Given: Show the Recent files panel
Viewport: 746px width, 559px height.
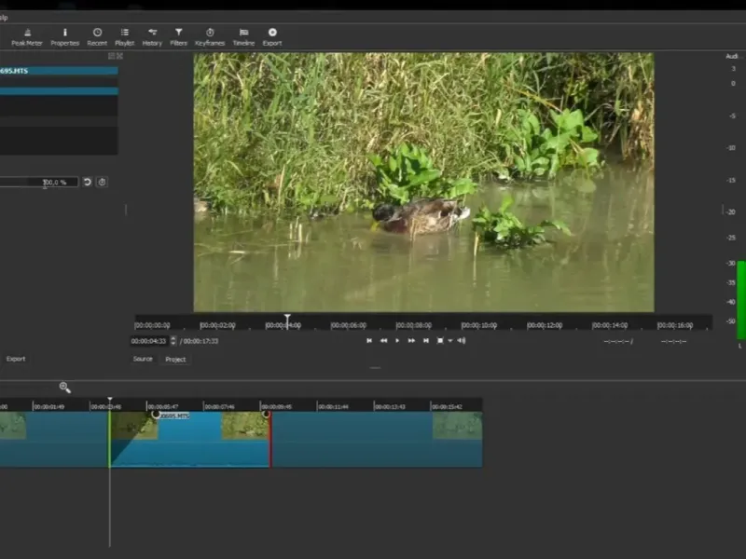Looking at the screenshot, I should coord(97,36).
